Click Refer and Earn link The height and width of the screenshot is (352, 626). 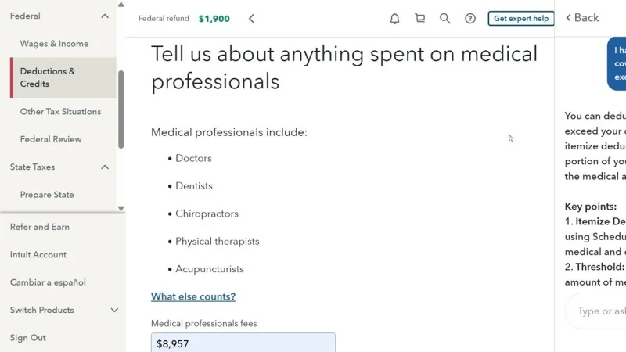pos(40,227)
